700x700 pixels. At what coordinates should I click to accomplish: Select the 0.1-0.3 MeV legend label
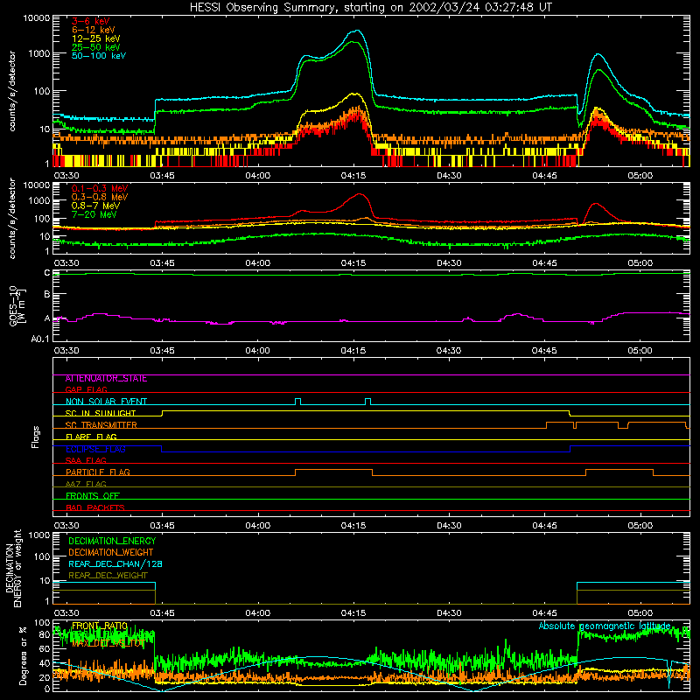(x=100, y=188)
